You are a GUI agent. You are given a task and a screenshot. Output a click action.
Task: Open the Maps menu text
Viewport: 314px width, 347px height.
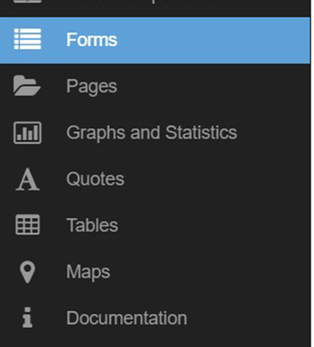[88, 272]
